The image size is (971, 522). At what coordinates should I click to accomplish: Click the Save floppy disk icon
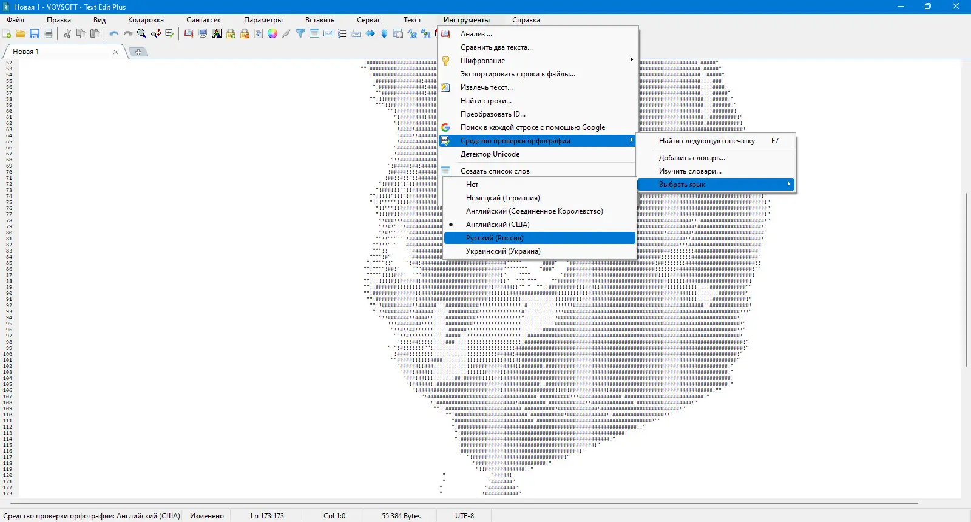35,33
